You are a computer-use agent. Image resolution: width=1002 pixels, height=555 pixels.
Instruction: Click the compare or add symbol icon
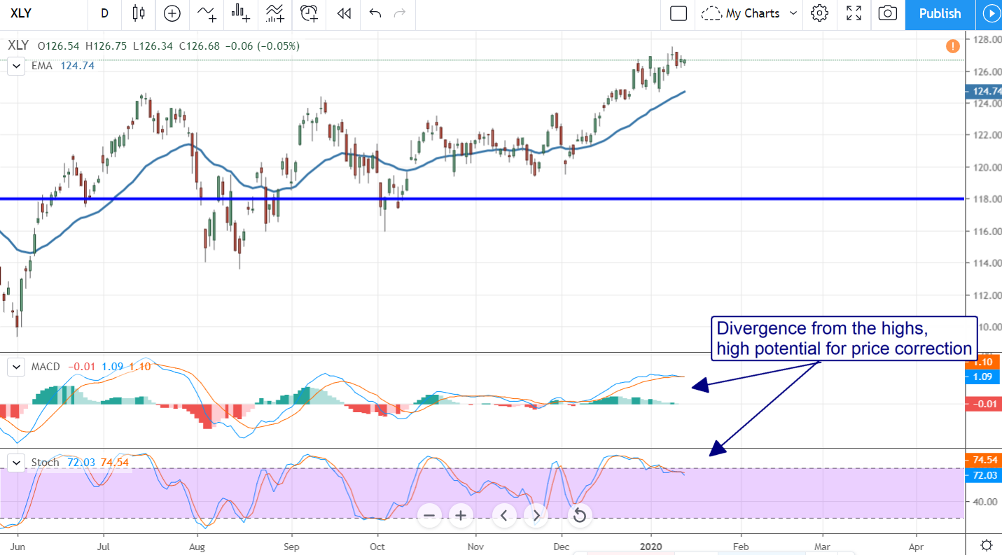(172, 13)
